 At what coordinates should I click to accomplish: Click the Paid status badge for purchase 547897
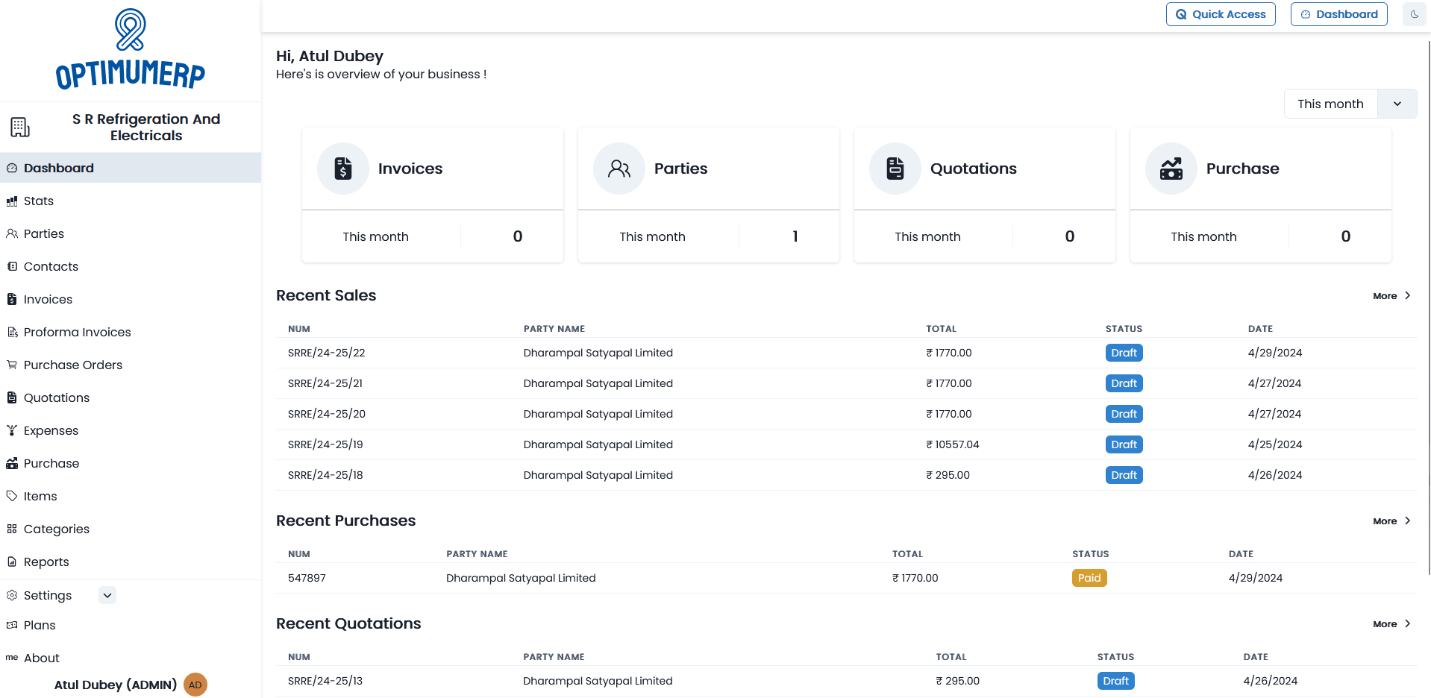(x=1089, y=578)
